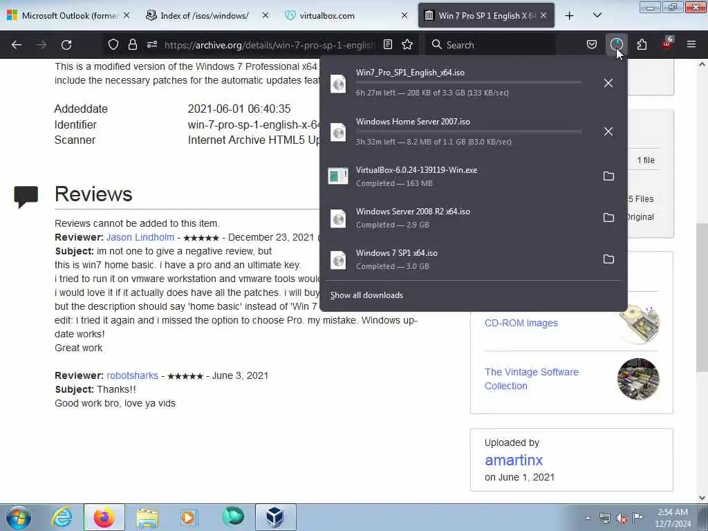Click the Windows Server 2008 R2 x64.iso disc icon
Viewport: 708px width, 531px height.
pyautogui.click(x=338, y=218)
